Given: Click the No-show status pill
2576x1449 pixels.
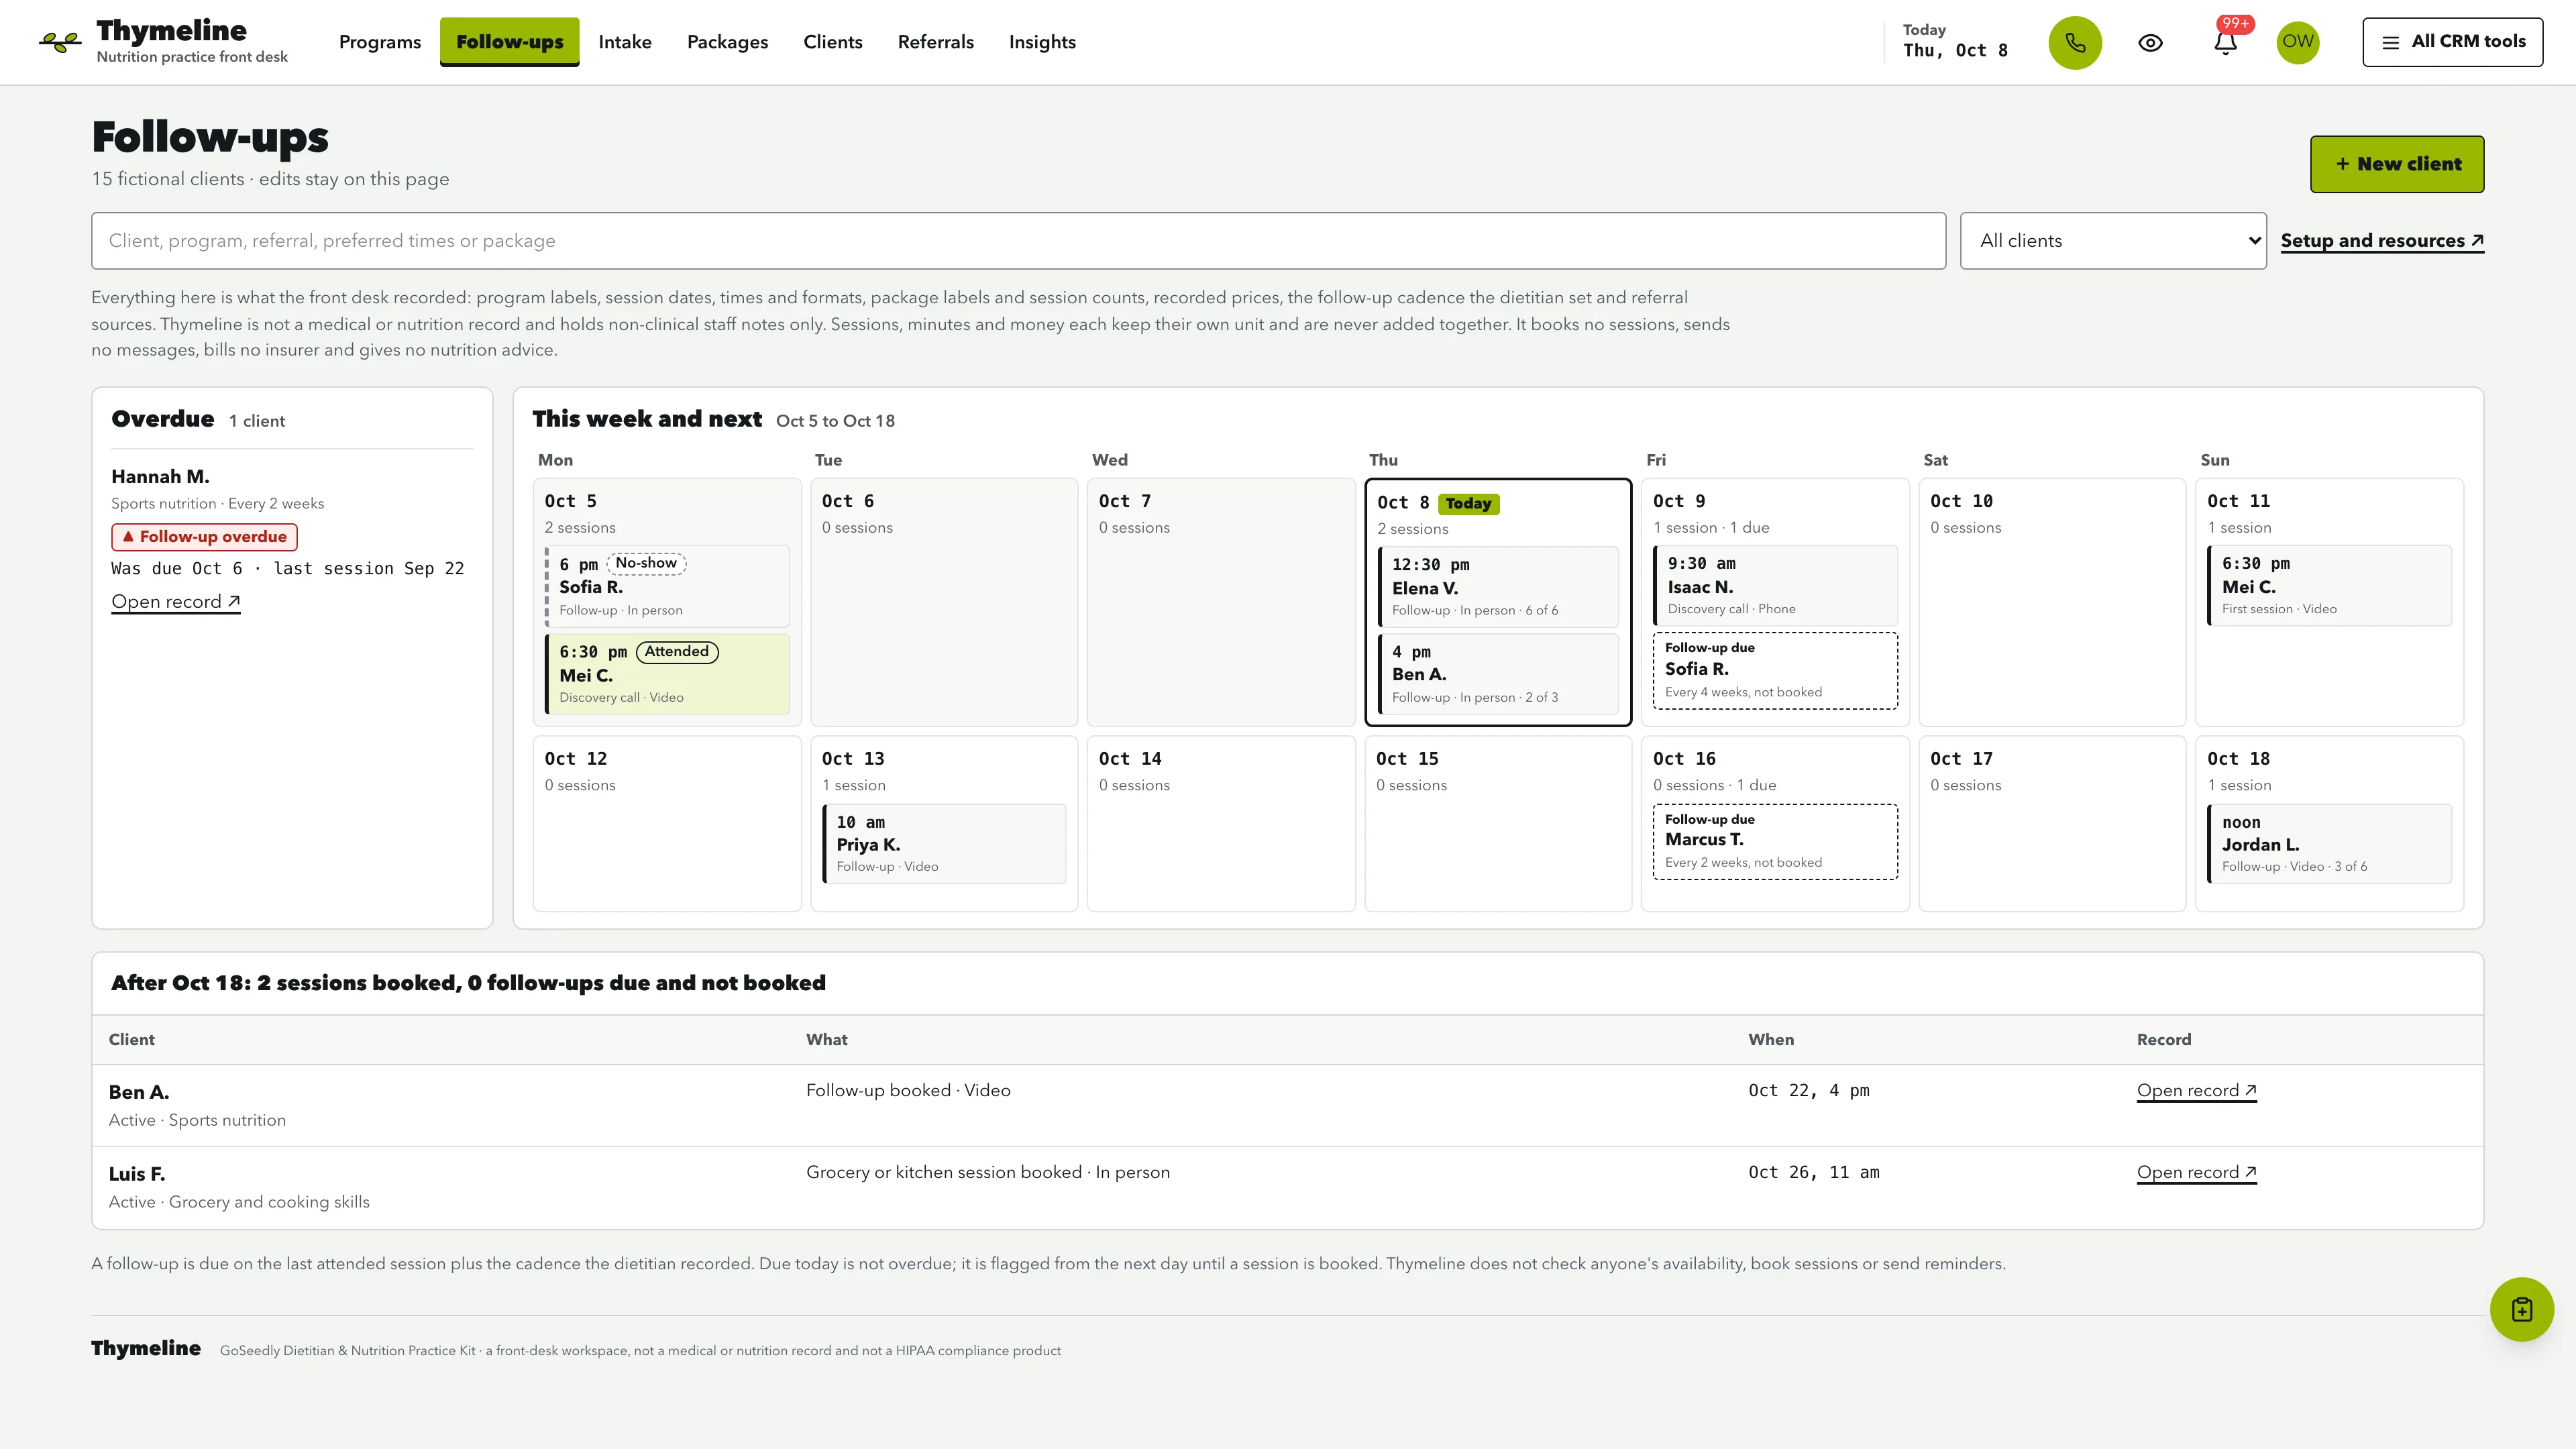Looking at the screenshot, I should click(x=646, y=564).
